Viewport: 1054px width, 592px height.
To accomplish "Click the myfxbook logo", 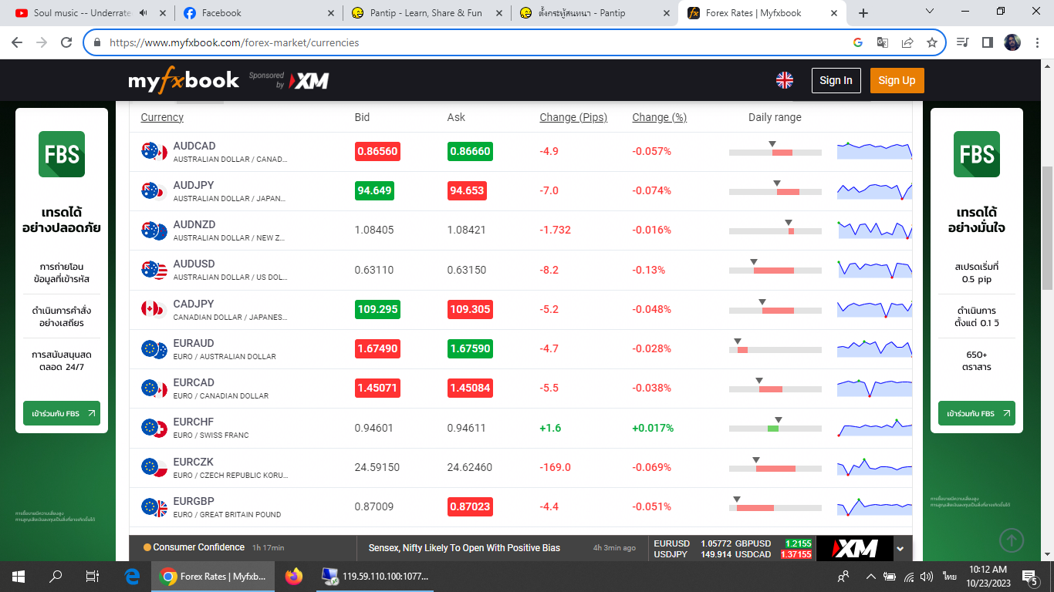I will 184,80.
